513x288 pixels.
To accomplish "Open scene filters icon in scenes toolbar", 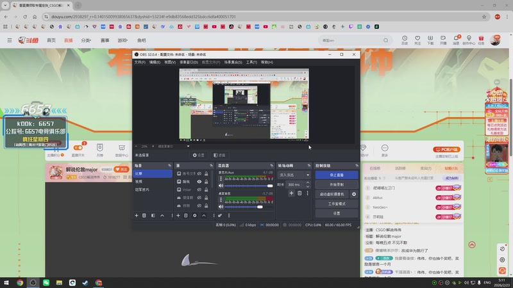I will point(153,216).
